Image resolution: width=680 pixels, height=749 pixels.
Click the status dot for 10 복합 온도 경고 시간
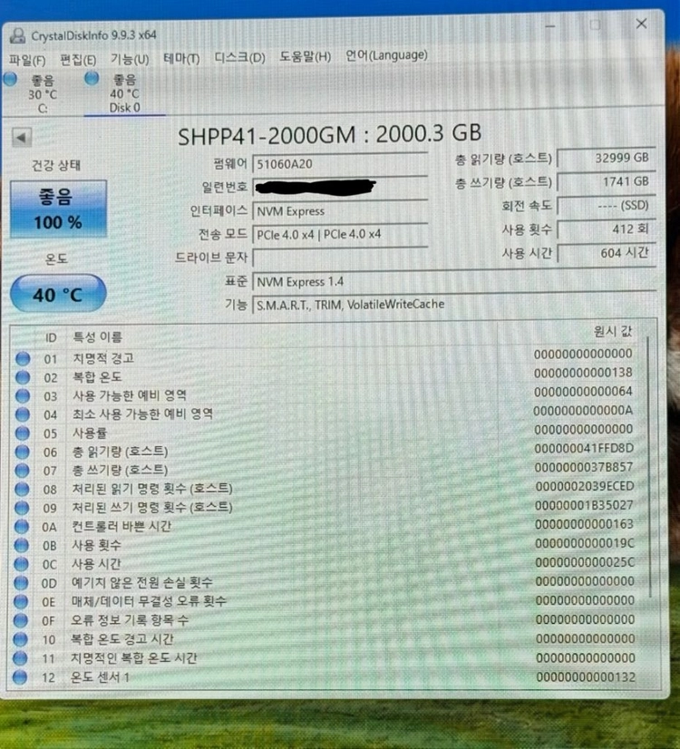(20, 639)
